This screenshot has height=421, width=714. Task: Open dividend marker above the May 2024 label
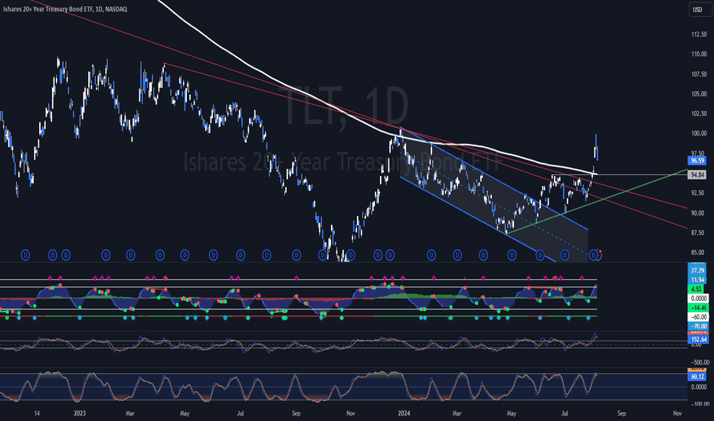512,256
